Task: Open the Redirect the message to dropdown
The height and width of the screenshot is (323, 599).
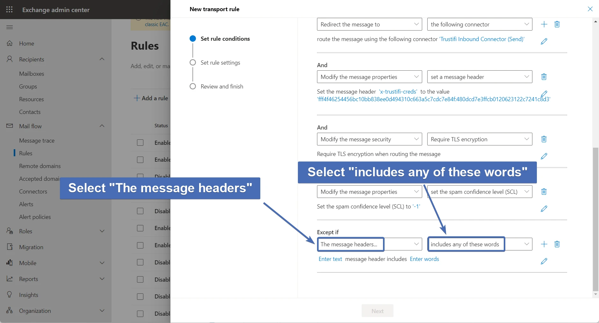Action: [x=369, y=25]
